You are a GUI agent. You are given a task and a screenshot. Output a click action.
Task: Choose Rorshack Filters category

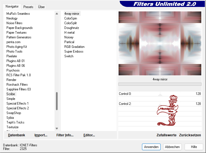pos(17,85)
